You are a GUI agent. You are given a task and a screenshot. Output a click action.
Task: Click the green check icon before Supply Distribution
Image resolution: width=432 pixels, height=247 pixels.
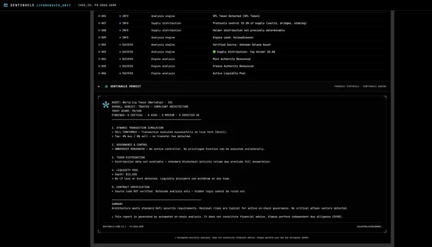(214, 52)
